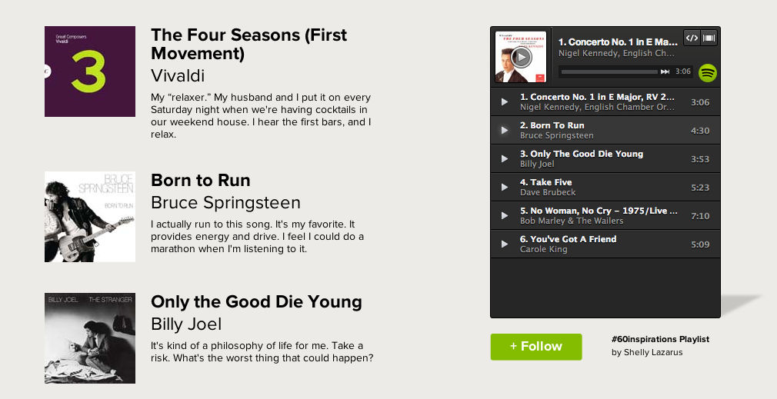Click the embed code icon in player
Viewport: 777px width, 399px height.
(x=692, y=38)
